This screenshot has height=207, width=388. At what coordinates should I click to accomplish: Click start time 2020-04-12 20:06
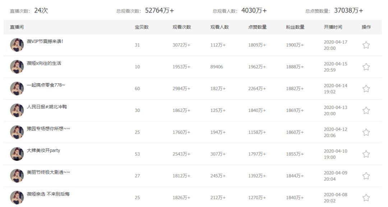tap(336, 132)
